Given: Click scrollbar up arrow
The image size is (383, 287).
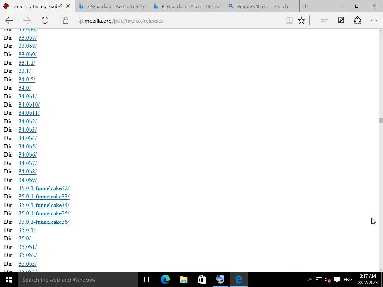Looking at the screenshot, I should coord(380,31).
